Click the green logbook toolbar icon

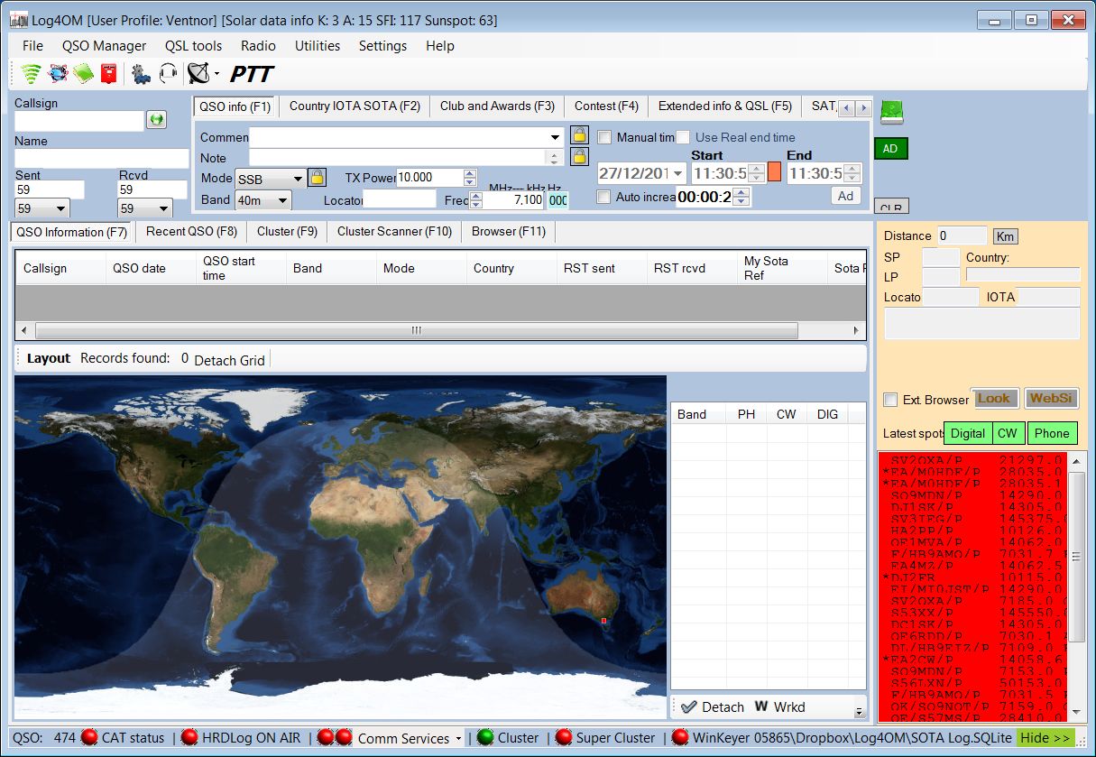[84, 74]
